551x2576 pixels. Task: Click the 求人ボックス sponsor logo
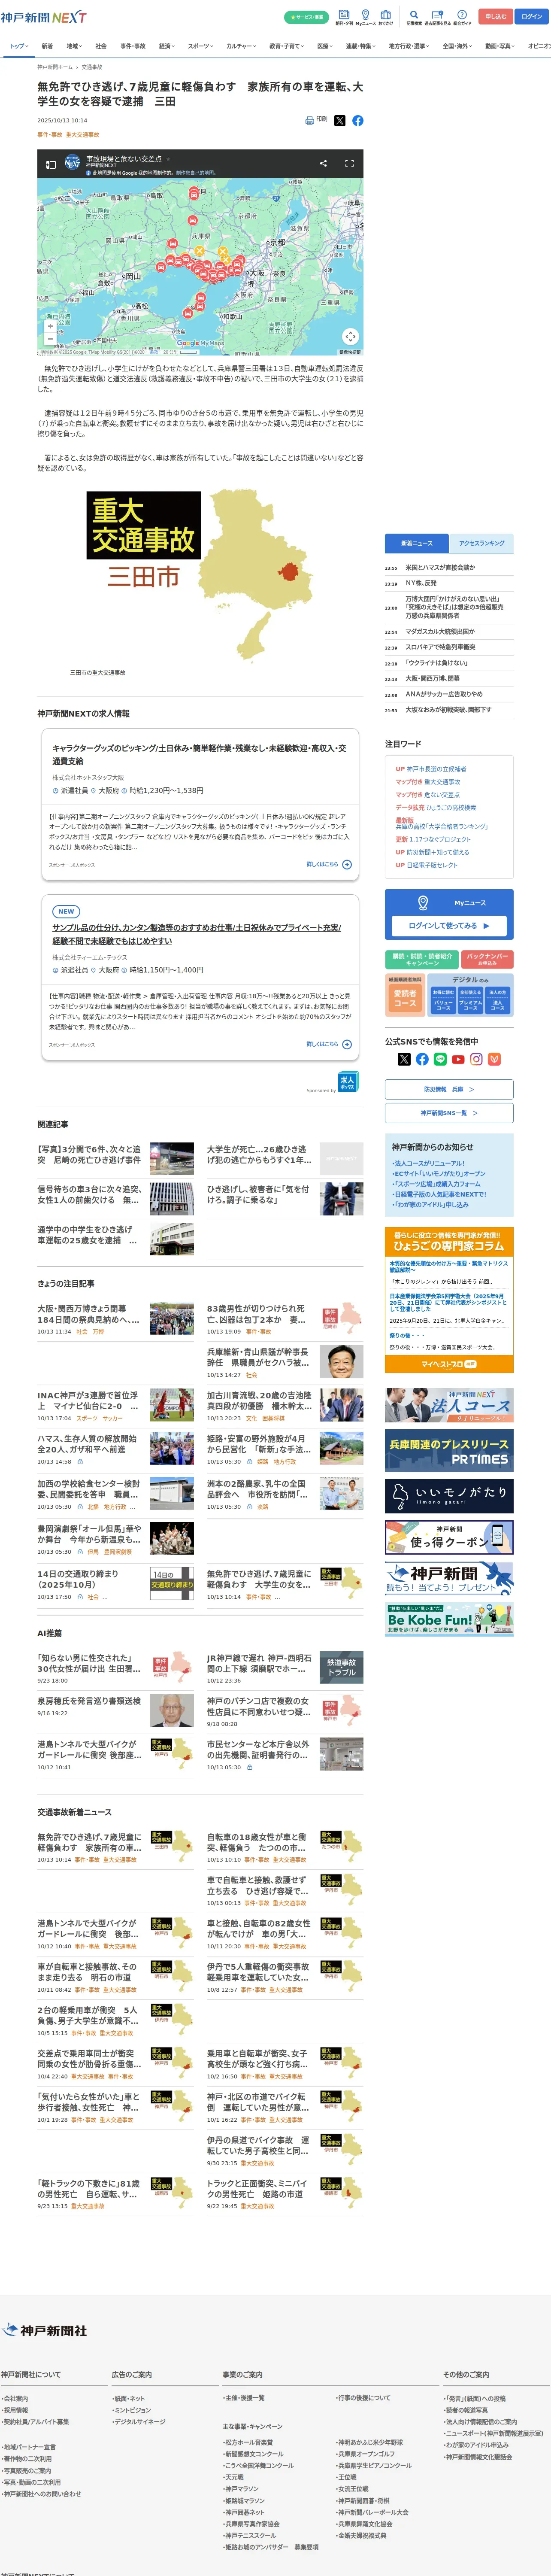348,1081
